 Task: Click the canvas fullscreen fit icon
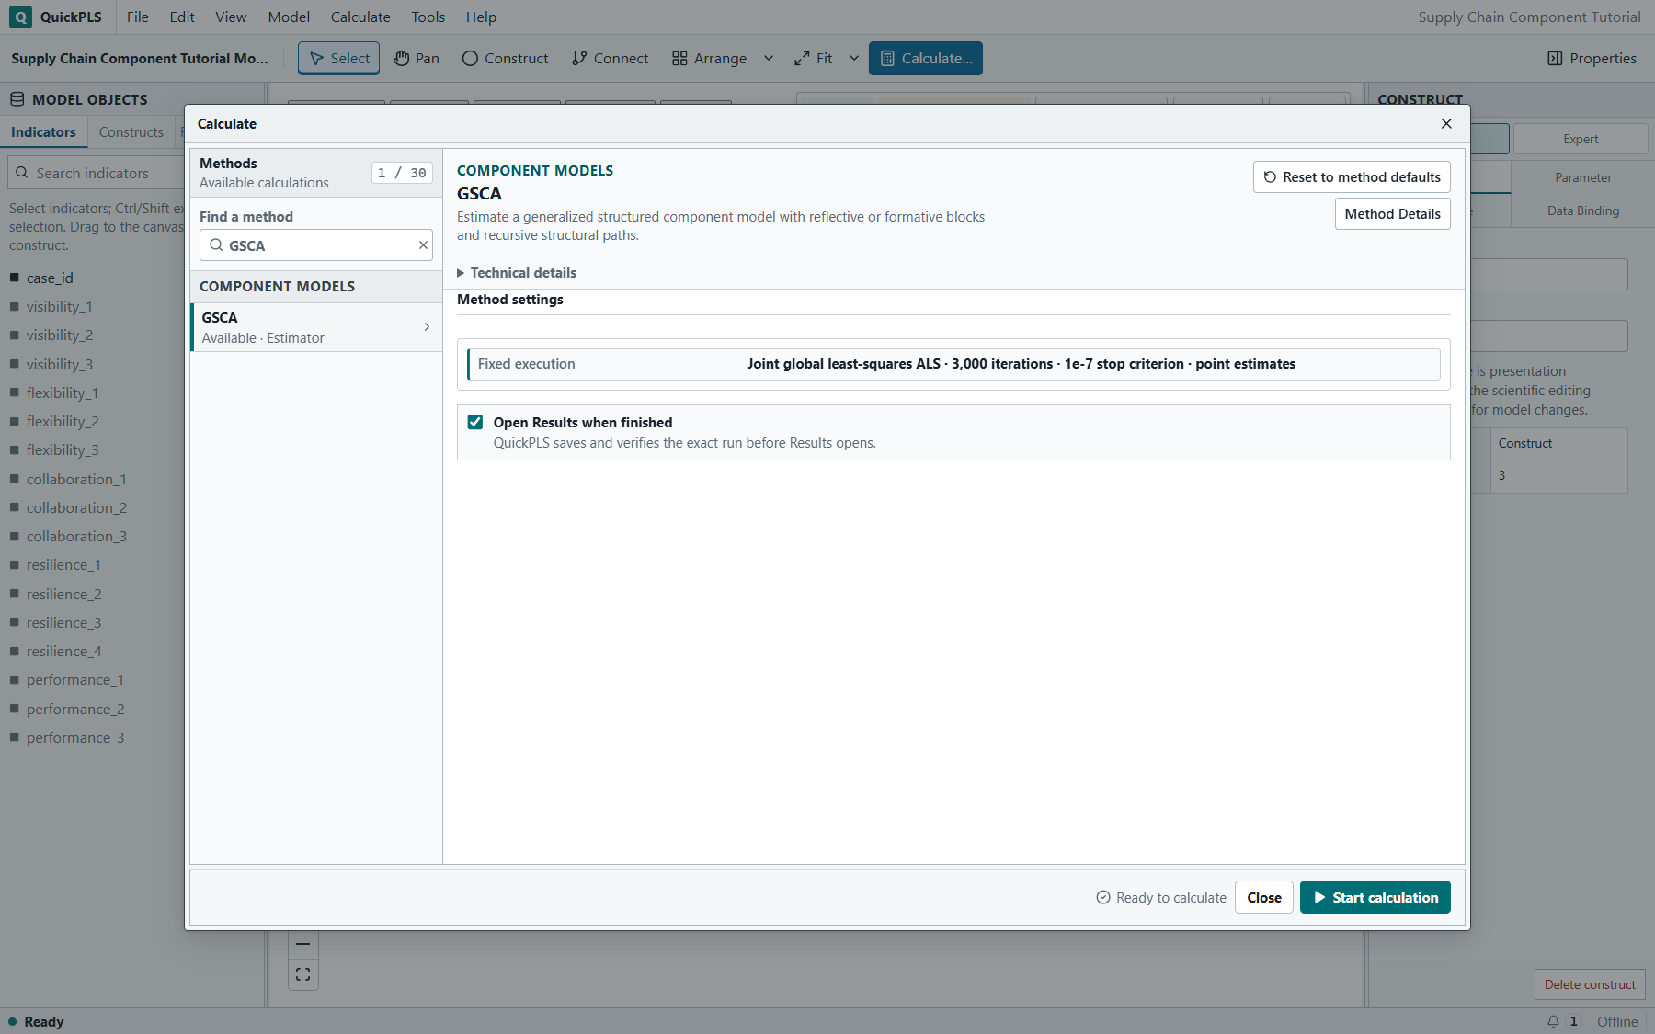tap(303, 974)
